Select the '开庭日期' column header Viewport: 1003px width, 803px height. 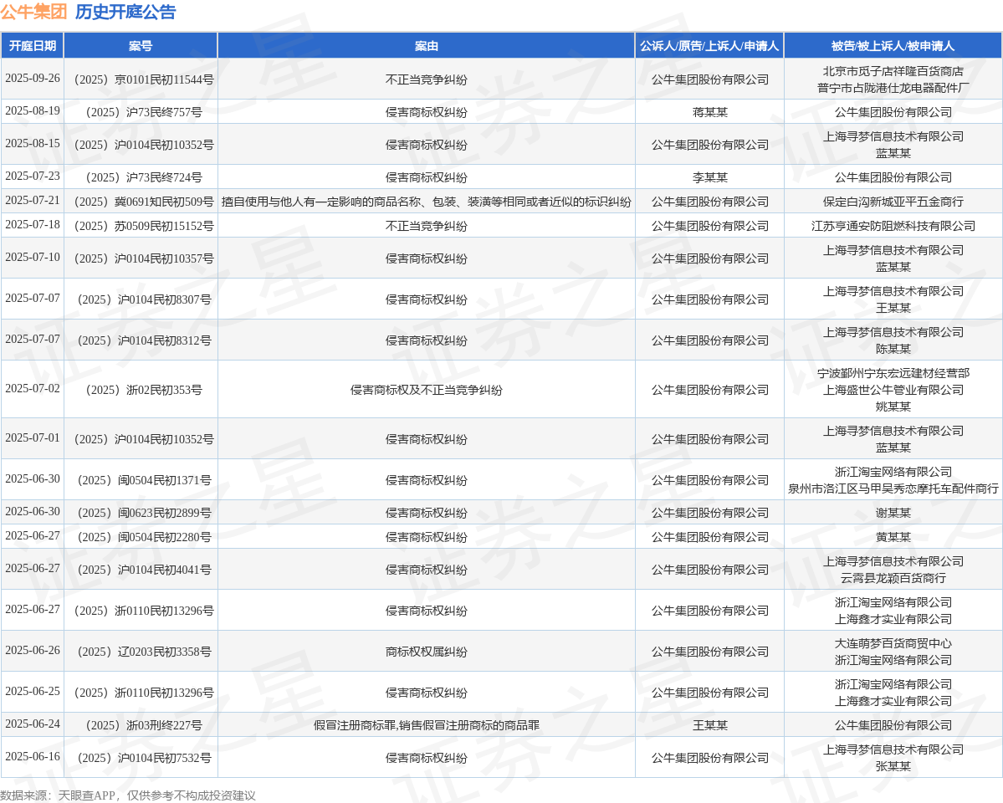point(33,46)
